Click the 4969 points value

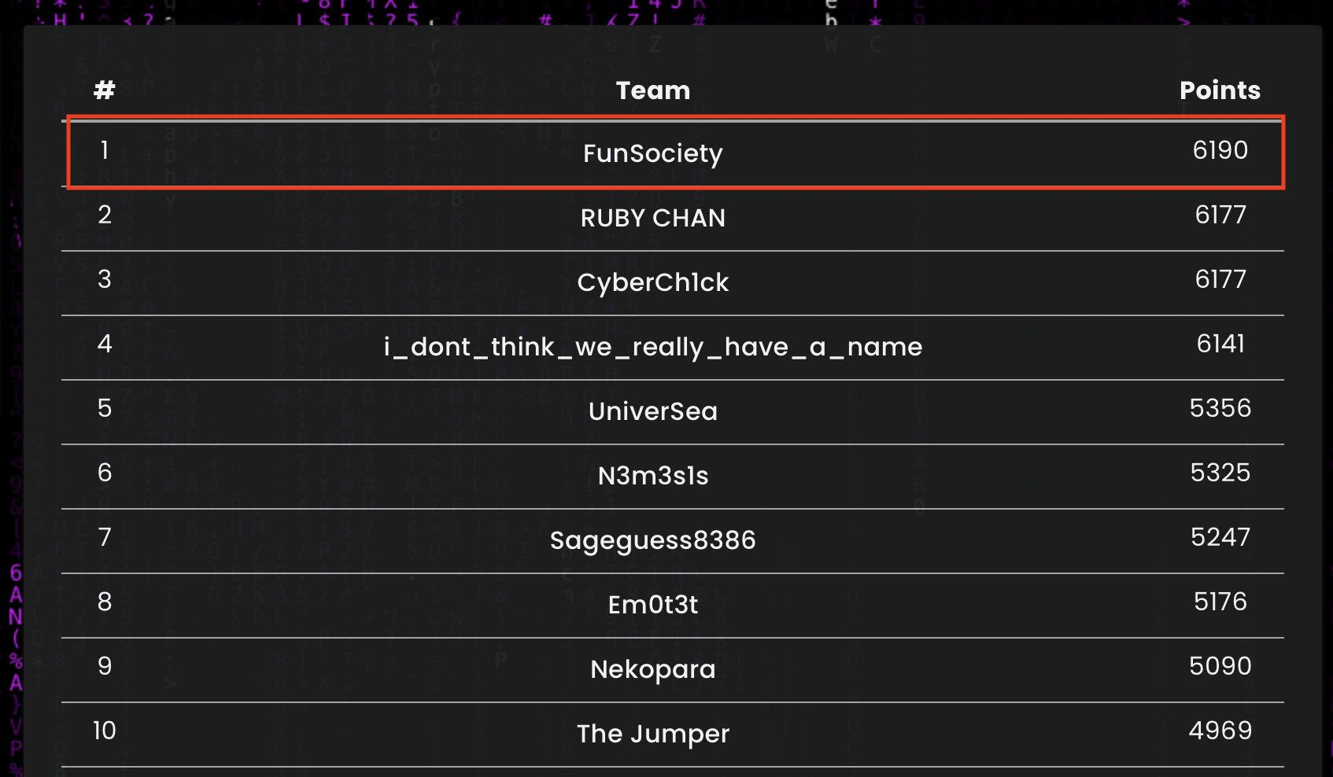[1220, 731]
